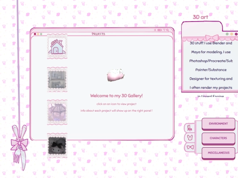Click the wifi icon in Projects window
The height and width of the screenshot is (178, 238).
(x=164, y=30)
